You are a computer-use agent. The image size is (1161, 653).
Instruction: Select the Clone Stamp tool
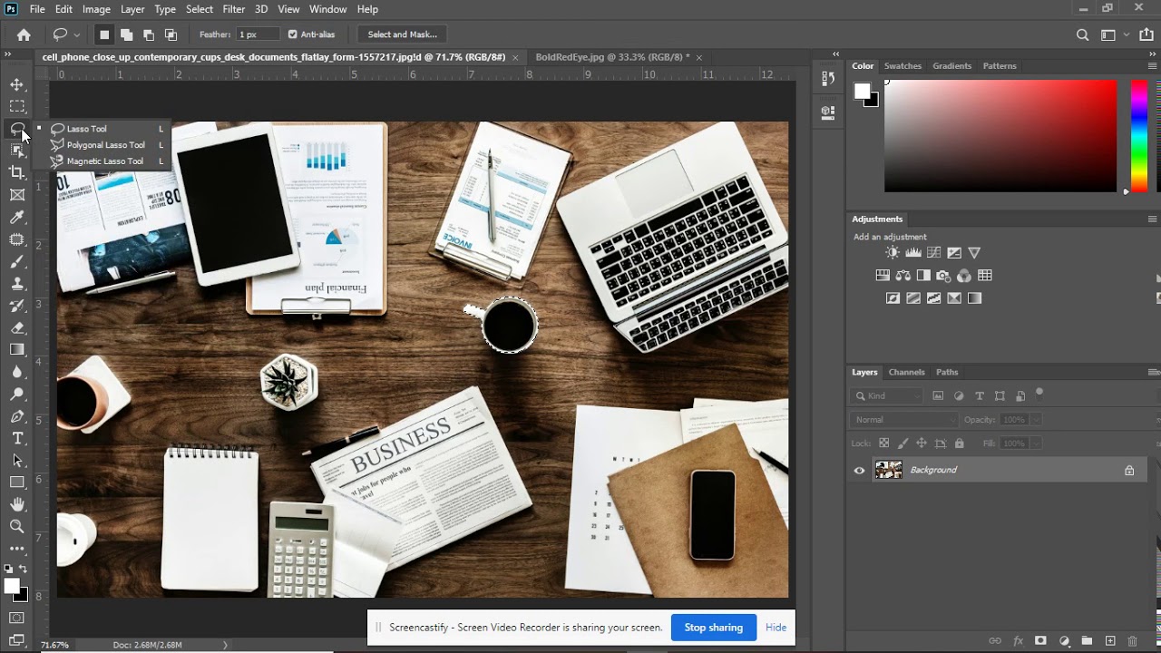pos(17,283)
